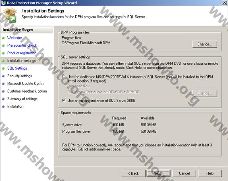228x181 pixels.
Task: Click the blue bullet beside Installation stage
Action: [3, 107]
